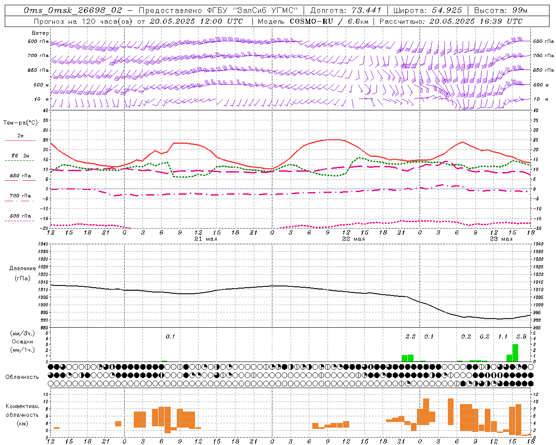Click the 2.2 precipitation total value
Screen dimensions: 556x445
[410, 336]
